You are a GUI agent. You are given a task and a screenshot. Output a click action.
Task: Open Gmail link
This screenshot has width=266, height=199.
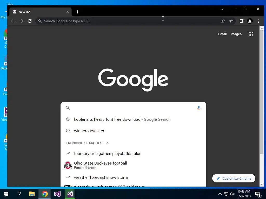click(x=222, y=34)
